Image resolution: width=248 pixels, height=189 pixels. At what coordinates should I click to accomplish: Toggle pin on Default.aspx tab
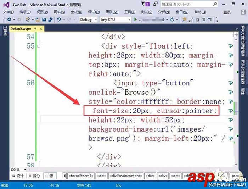(x=35, y=29)
